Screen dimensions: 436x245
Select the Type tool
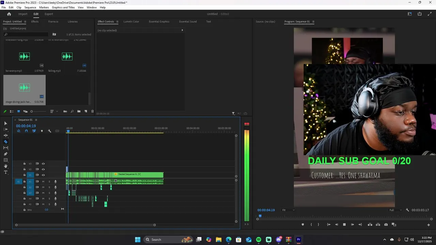pos(5,173)
